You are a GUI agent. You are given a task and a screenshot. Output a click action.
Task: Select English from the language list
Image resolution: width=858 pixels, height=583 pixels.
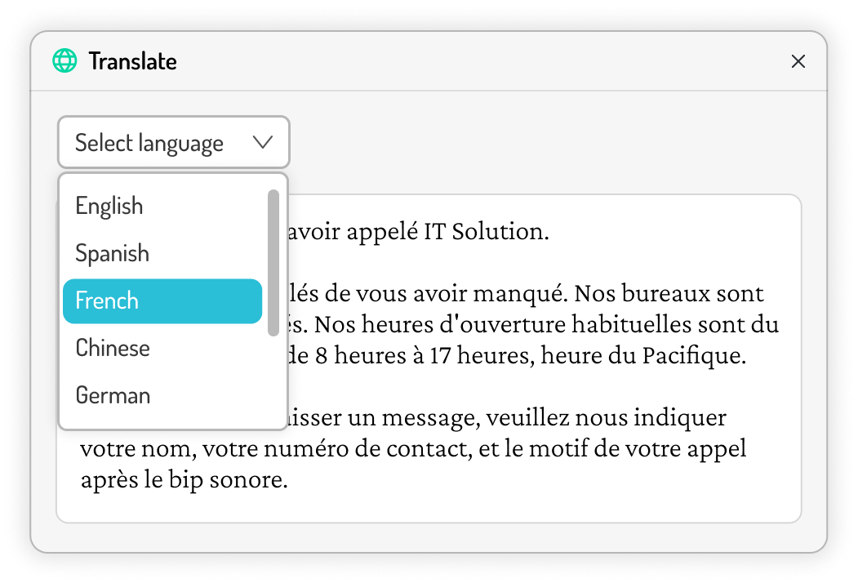pos(109,206)
